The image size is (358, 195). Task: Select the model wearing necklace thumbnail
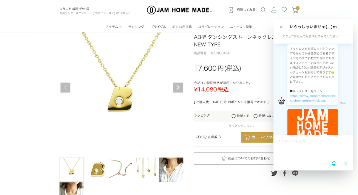[x=171, y=170]
